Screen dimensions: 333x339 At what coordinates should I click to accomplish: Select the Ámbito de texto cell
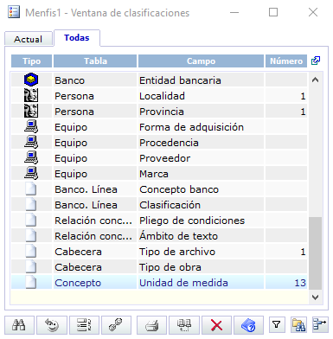coord(201,236)
